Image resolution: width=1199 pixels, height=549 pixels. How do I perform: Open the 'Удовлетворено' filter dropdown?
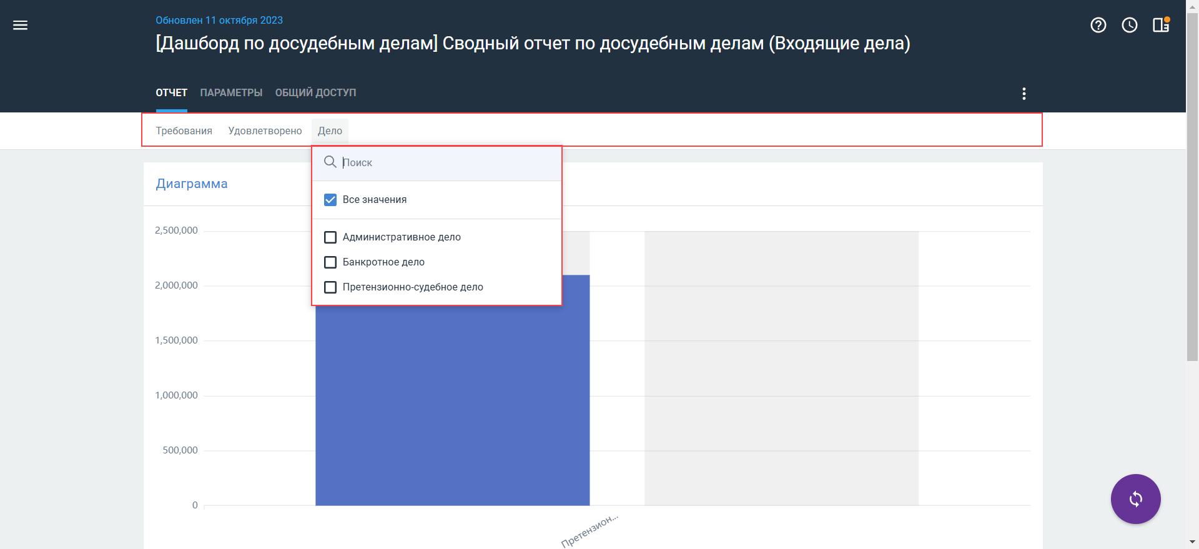265,131
